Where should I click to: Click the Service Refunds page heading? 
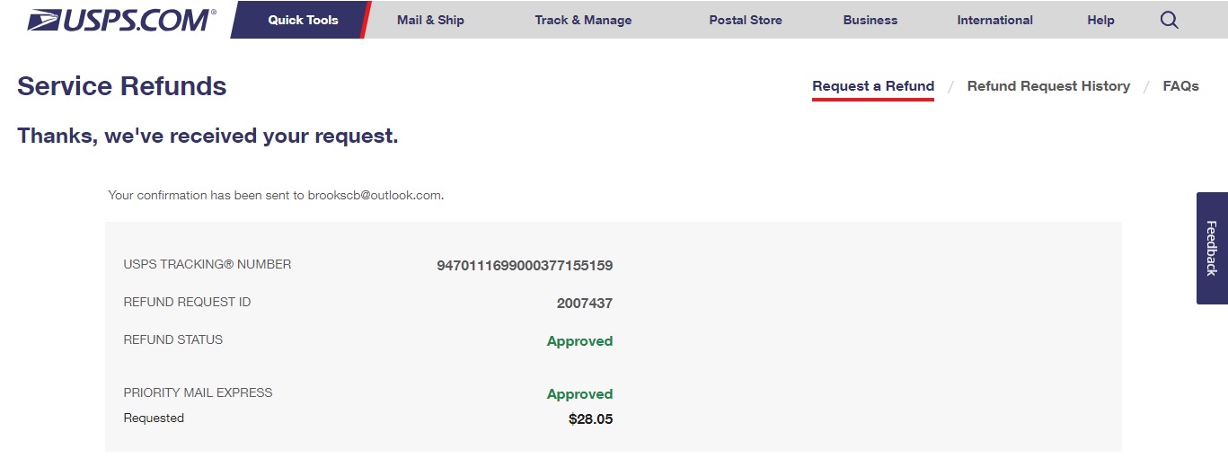(x=121, y=86)
